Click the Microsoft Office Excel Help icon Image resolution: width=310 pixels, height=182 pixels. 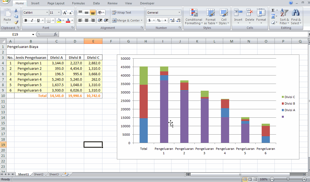pyautogui.click(x=291, y=3)
